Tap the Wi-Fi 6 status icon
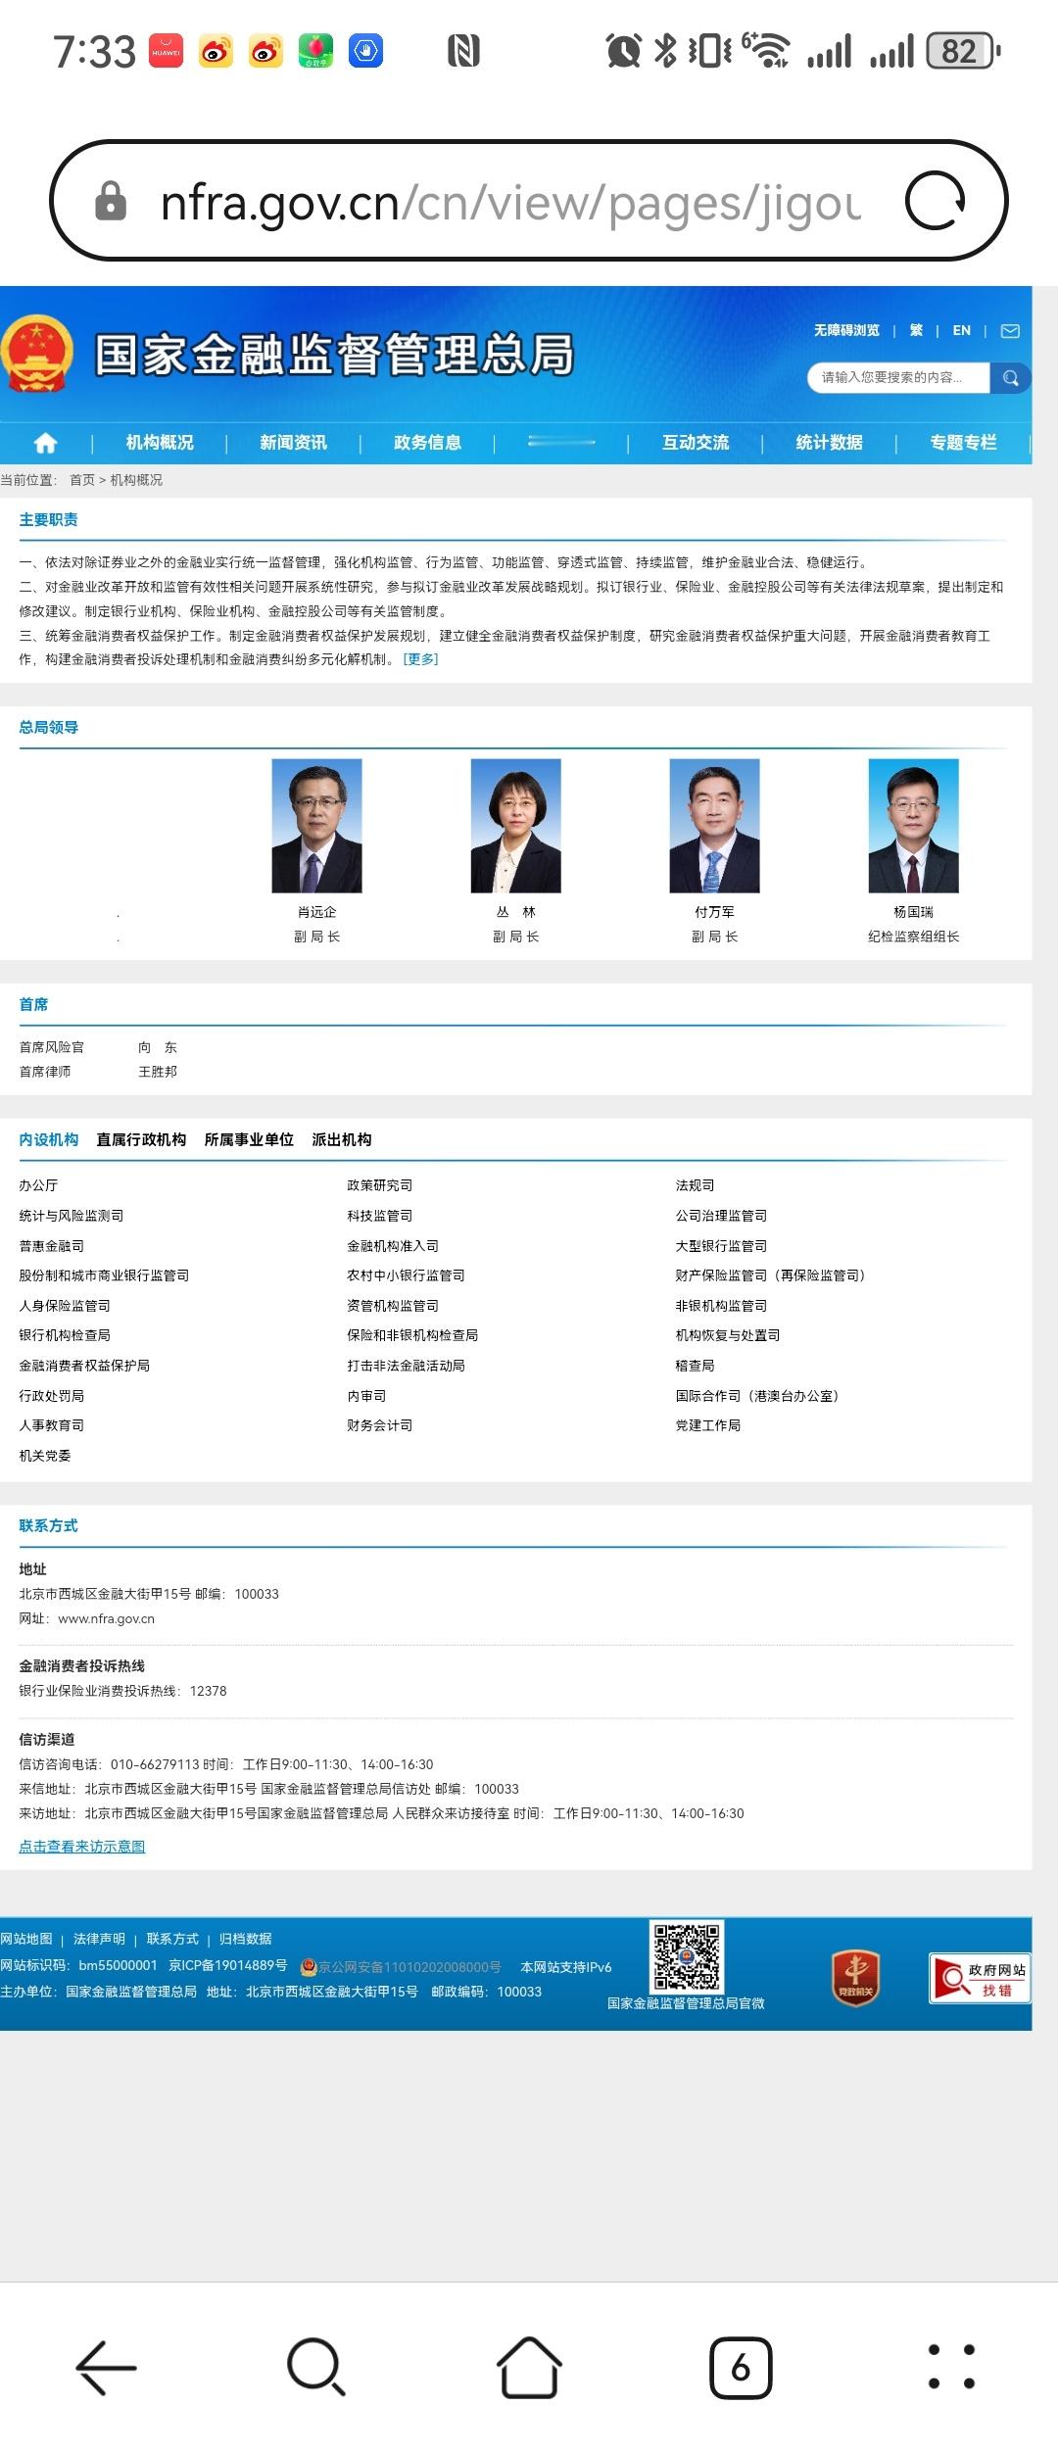Screen dimensions: 1058x2453 (766, 50)
